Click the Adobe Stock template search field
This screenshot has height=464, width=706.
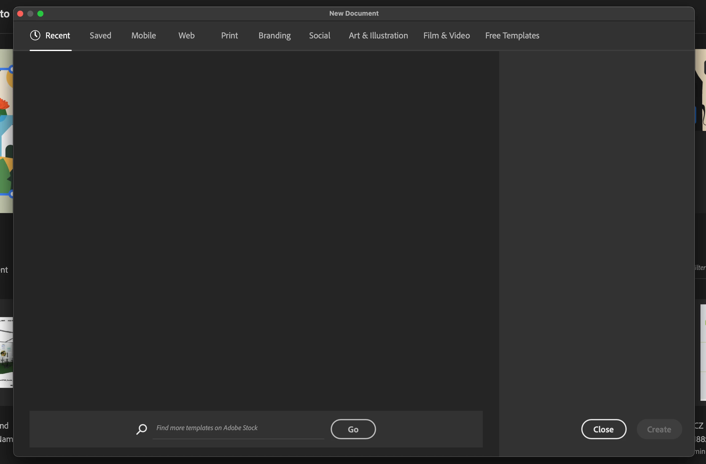point(238,428)
